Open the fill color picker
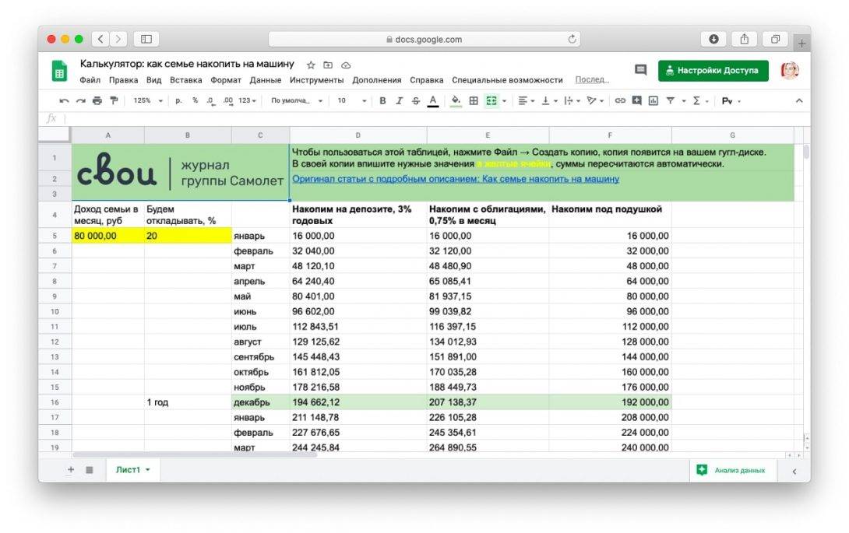 point(456,100)
